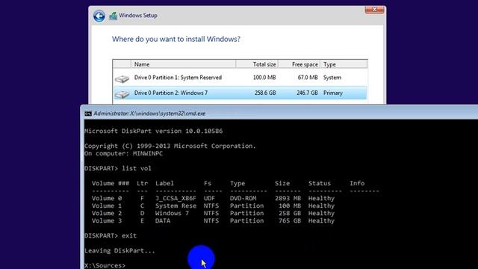
Task: Click the Primary type cell
Action: point(333,93)
